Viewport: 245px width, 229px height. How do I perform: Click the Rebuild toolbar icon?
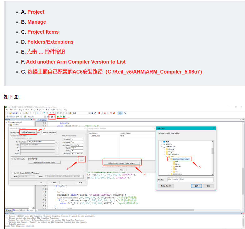pyautogui.click(x=13, y=117)
